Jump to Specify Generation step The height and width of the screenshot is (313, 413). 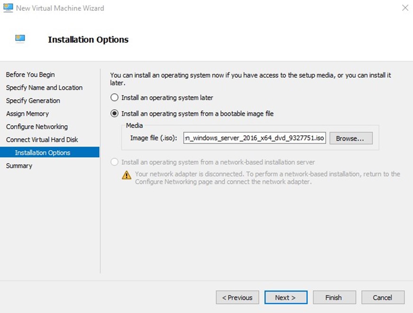(33, 101)
